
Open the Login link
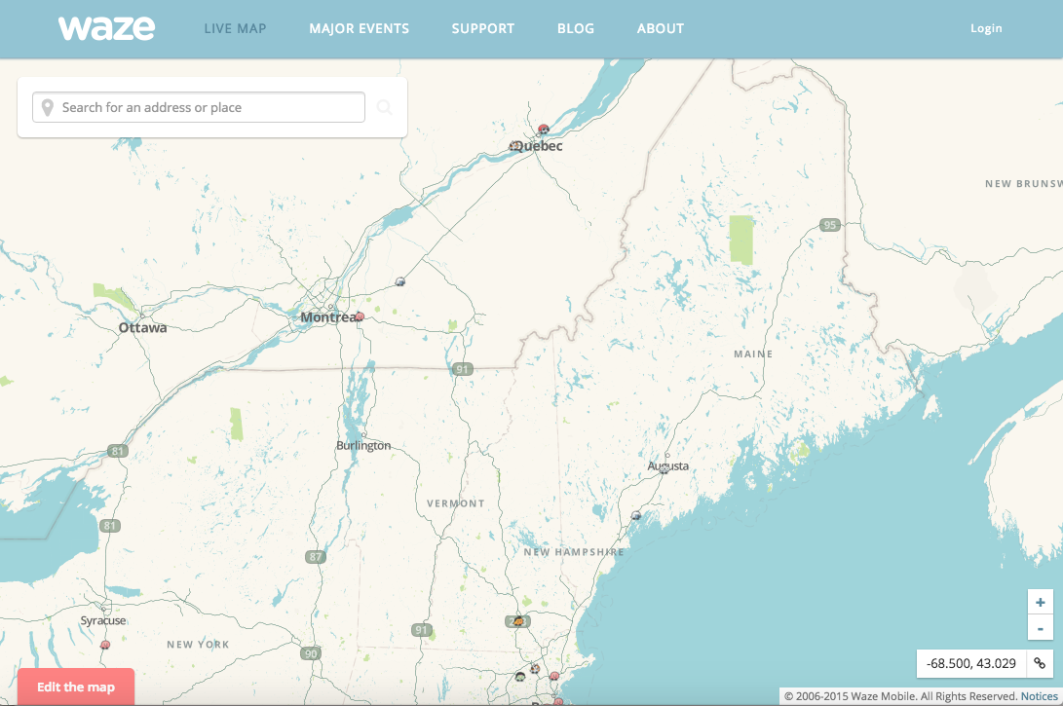click(x=986, y=28)
